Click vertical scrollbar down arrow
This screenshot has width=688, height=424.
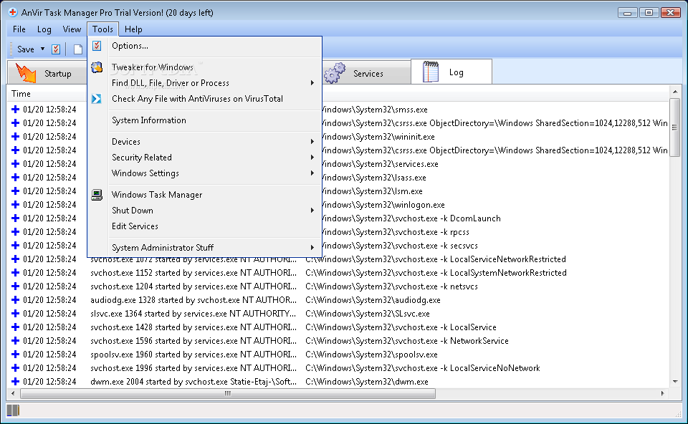click(675, 382)
